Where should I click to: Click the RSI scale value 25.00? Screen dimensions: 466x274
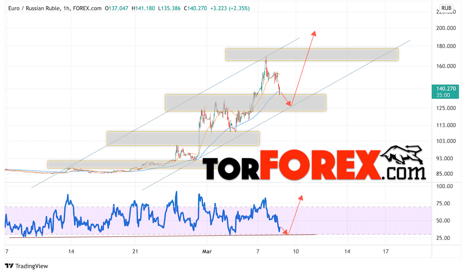point(443,238)
